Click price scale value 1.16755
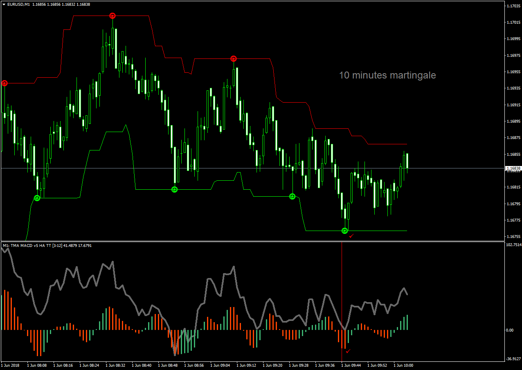The height and width of the screenshot is (370, 522). tap(513, 237)
